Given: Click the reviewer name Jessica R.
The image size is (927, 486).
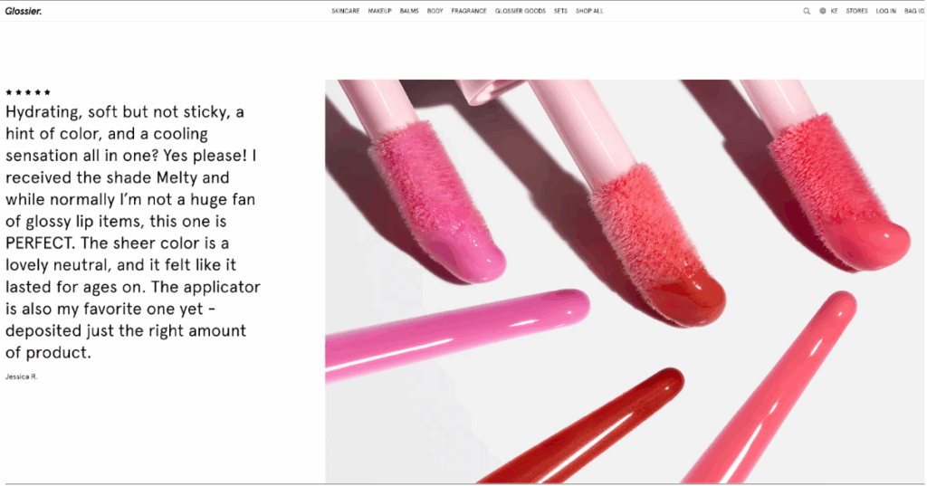Looking at the screenshot, I should tap(22, 376).
